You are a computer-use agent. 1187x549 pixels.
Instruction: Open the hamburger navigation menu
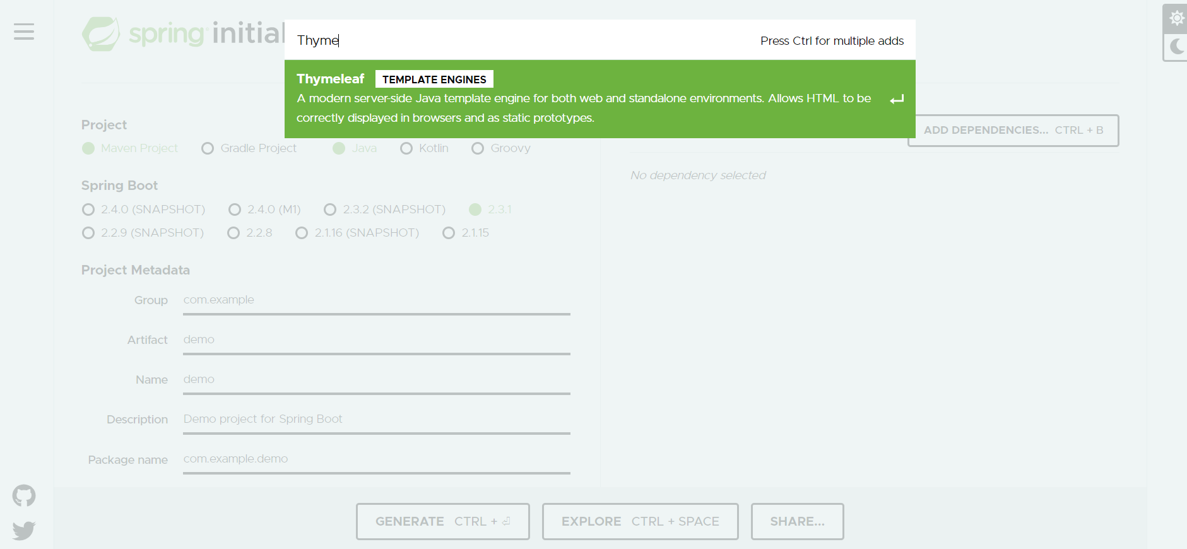click(x=24, y=32)
